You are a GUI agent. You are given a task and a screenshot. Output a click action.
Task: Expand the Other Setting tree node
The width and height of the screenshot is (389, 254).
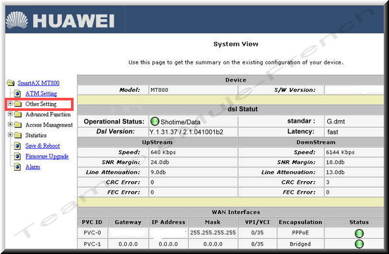click(10, 103)
